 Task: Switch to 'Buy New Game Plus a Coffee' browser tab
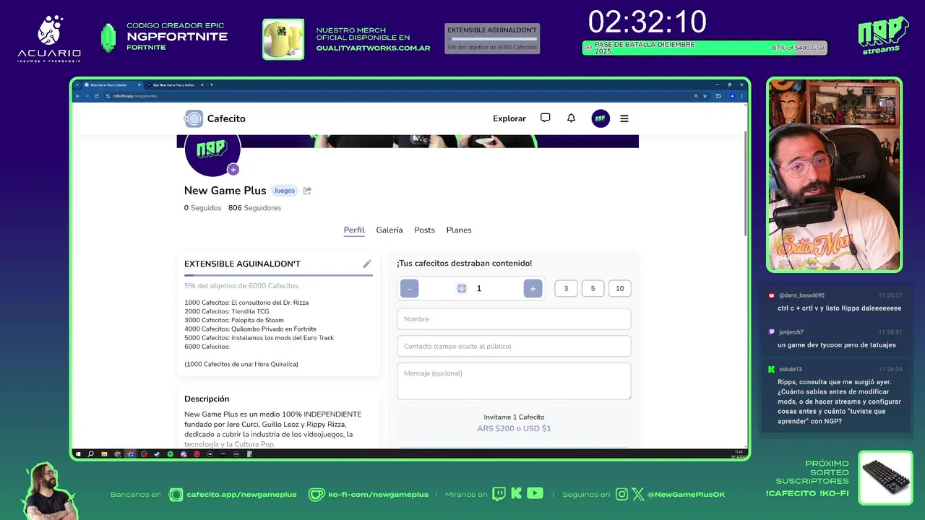coord(173,84)
